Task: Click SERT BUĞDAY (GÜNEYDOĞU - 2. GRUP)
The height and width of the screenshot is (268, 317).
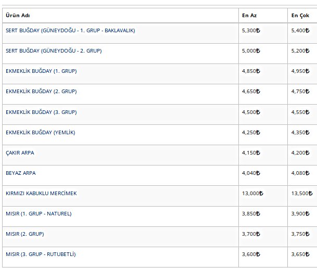Action: point(54,51)
